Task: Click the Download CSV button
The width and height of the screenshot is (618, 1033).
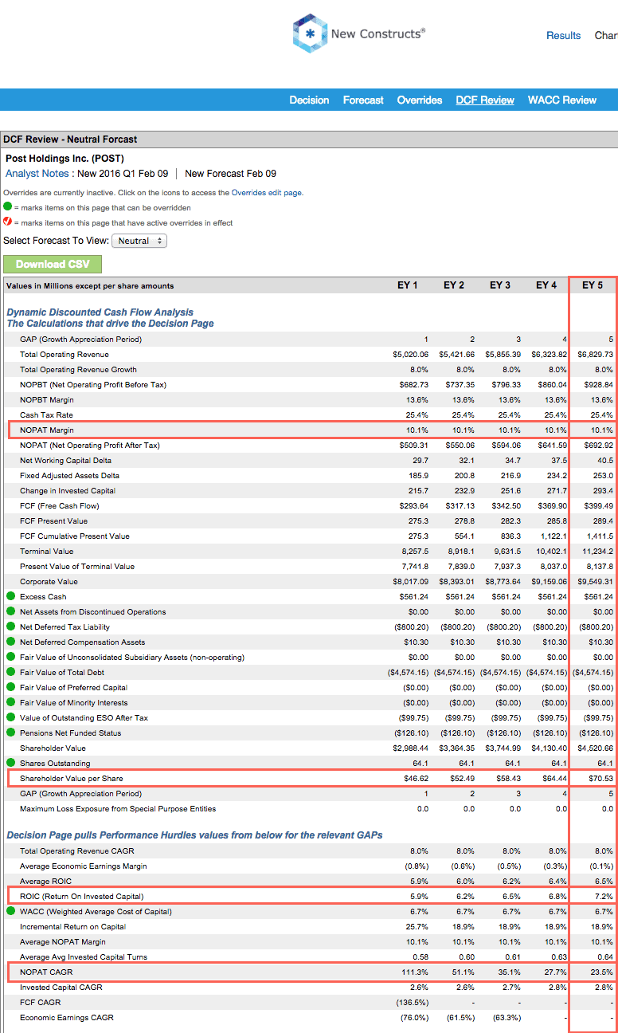Action: pos(53,264)
